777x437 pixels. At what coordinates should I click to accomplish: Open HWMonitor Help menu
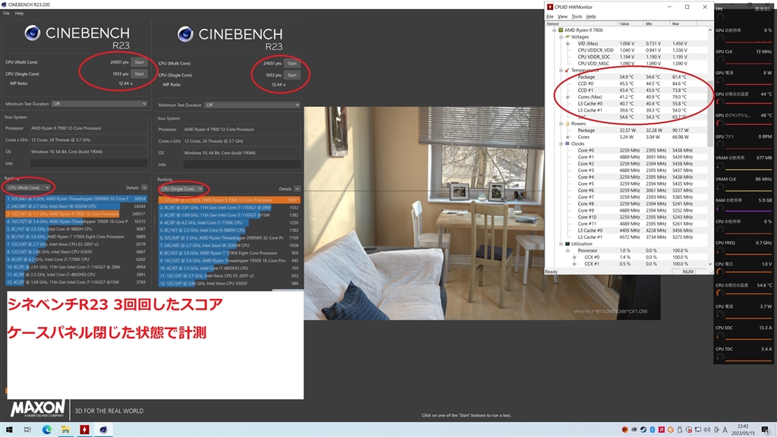[x=591, y=17]
